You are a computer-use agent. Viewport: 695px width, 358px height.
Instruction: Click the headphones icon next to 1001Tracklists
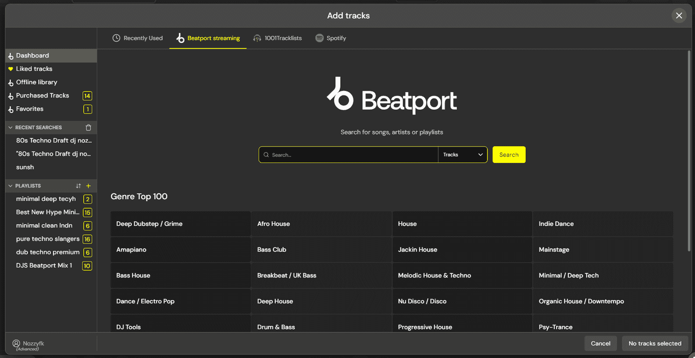point(258,38)
